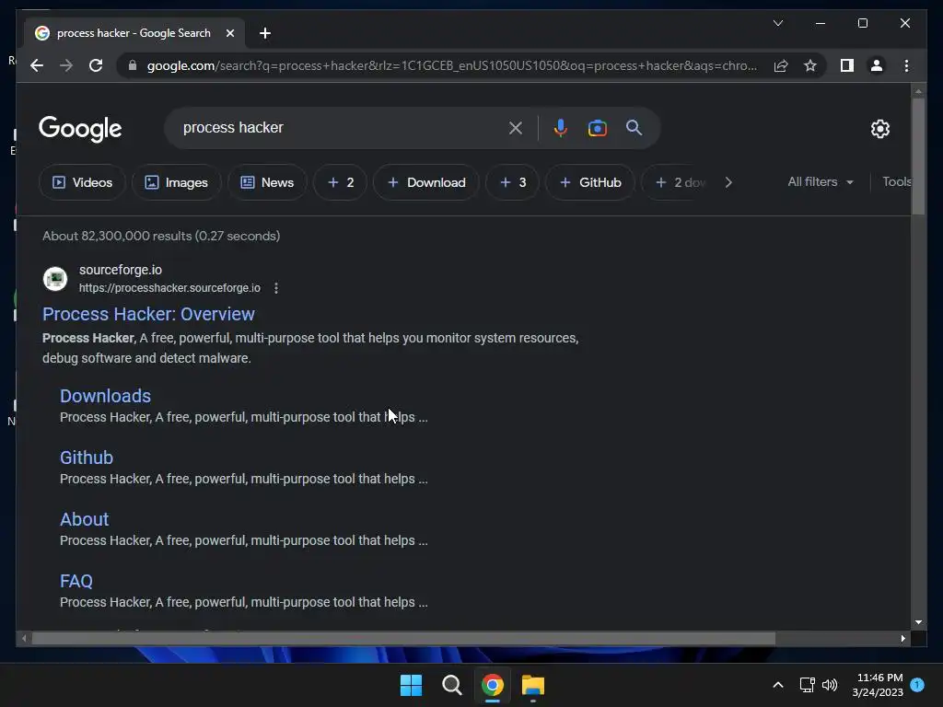Viewport: 943px width, 707px height.
Task: Switch to the Videos results filter
Action: [82, 182]
